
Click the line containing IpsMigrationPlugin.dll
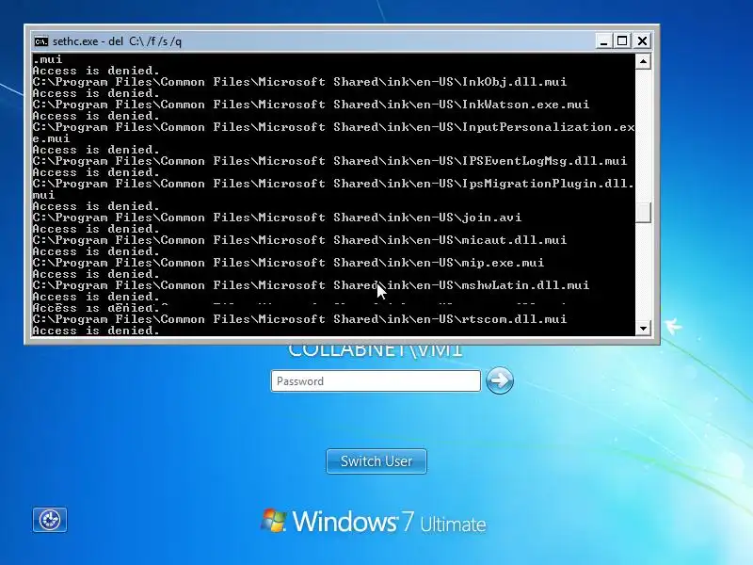coord(333,184)
